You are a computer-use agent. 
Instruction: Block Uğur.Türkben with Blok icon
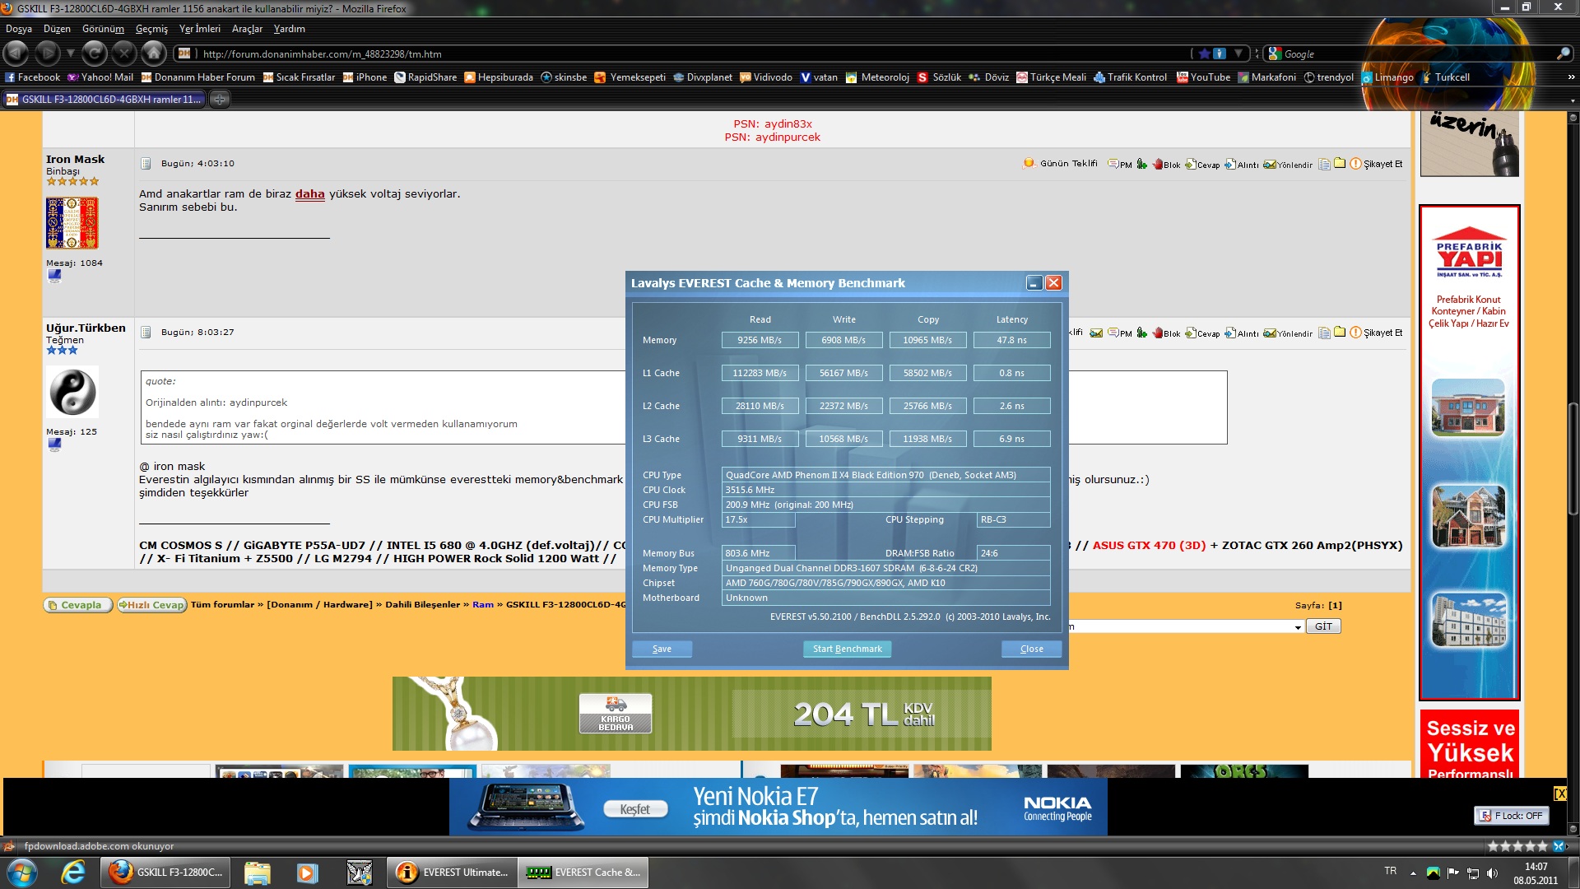pos(1167,333)
